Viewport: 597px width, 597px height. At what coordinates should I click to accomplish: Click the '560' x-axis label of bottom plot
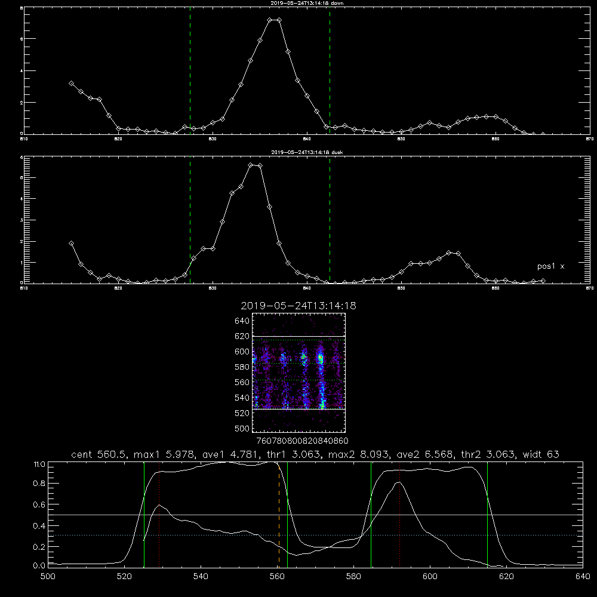pyautogui.click(x=277, y=577)
